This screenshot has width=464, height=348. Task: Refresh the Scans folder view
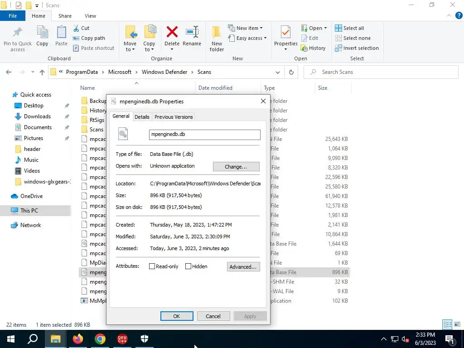coord(291,72)
